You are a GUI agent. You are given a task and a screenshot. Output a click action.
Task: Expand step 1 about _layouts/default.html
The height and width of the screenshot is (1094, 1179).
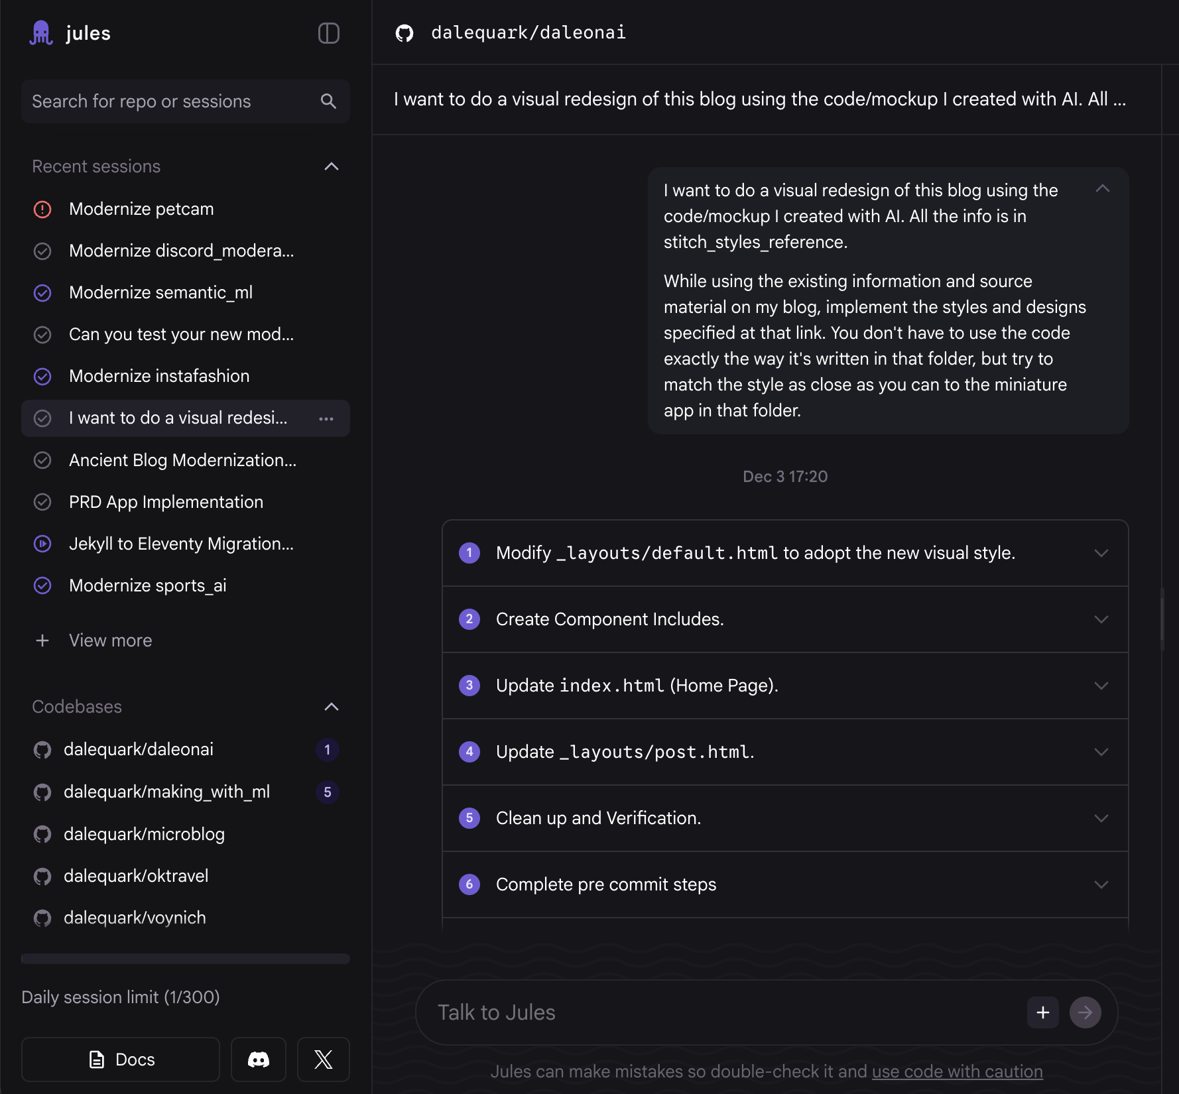[x=1101, y=553]
